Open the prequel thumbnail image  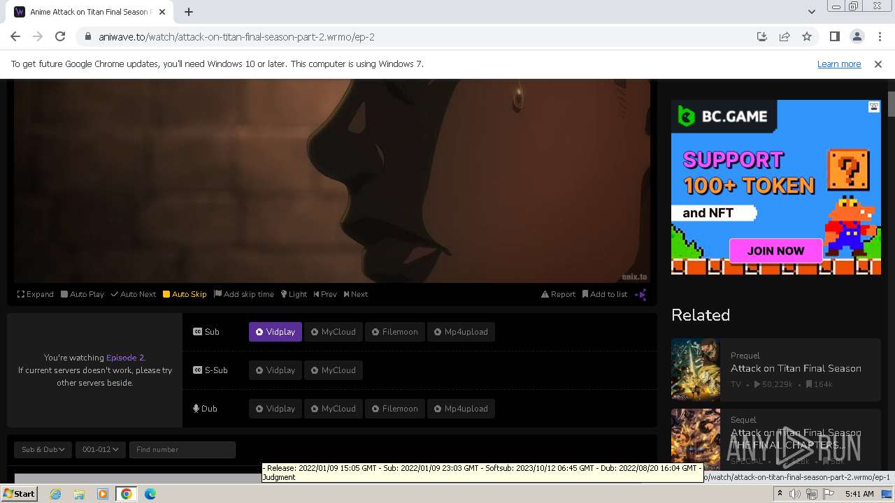[x=696, y=369]
